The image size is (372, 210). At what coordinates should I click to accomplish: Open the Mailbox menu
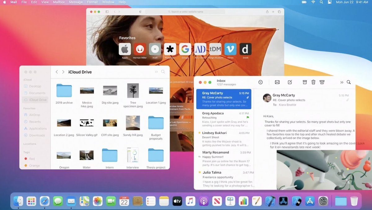click(x=59, y=2)
